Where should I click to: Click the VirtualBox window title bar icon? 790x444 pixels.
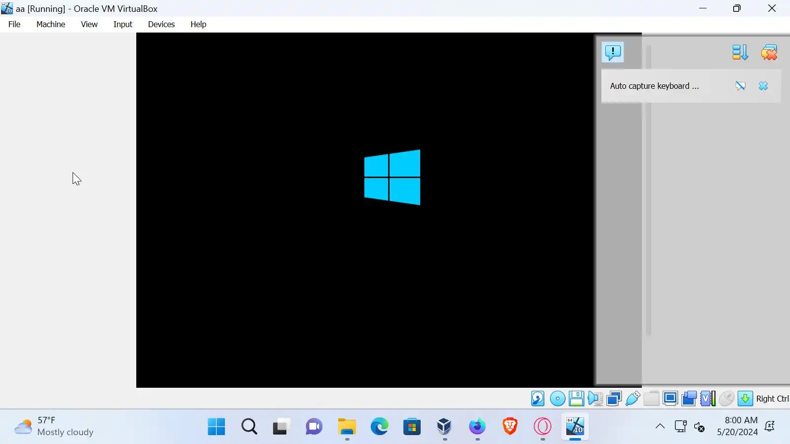[7, 8]
